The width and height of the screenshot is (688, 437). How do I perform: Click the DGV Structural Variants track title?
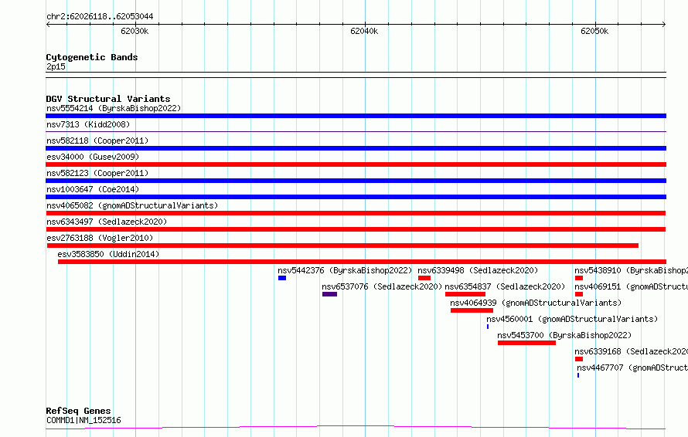coord(108,99)
